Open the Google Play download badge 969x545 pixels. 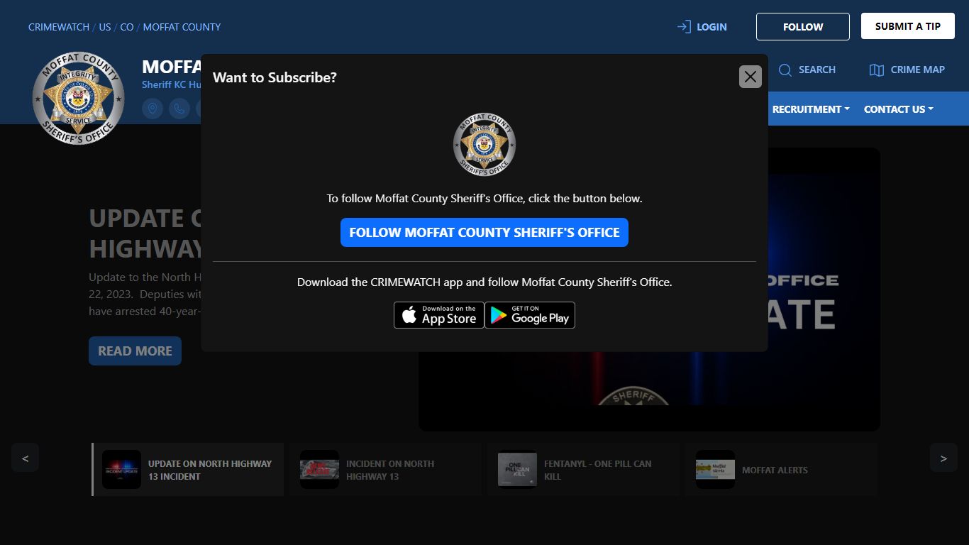point(530,315)
